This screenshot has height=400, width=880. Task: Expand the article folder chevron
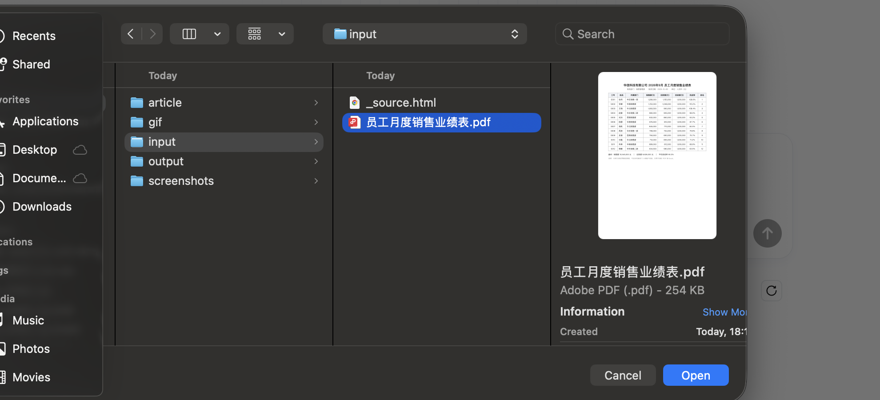[316, 103]
